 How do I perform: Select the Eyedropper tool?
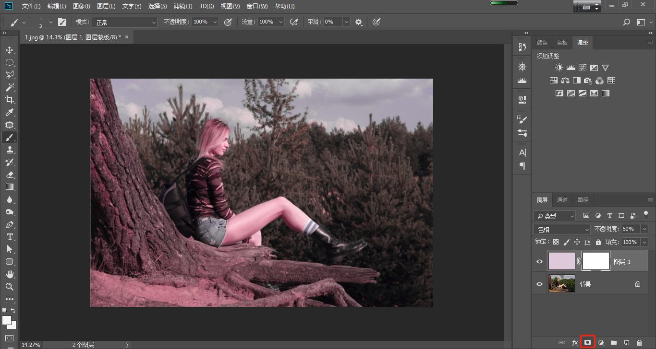10,113
